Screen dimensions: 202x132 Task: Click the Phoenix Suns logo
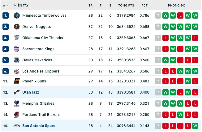(17, 81)
